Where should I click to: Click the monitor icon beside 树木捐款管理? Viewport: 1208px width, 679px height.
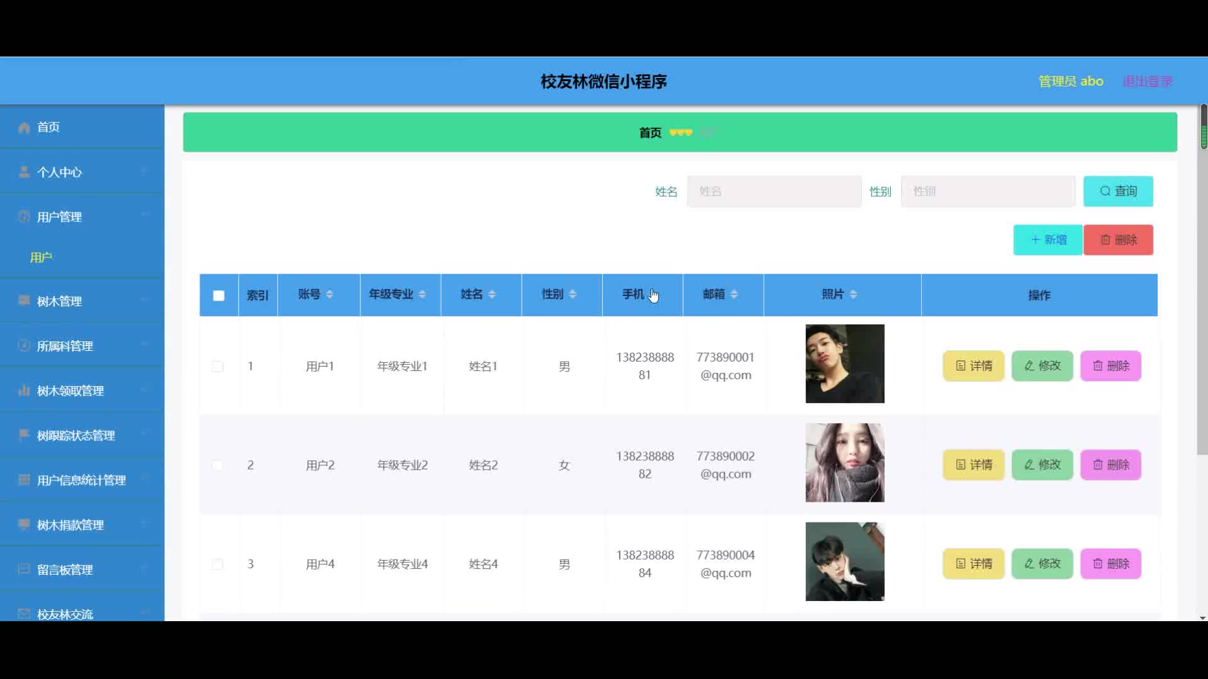[24, 524]
